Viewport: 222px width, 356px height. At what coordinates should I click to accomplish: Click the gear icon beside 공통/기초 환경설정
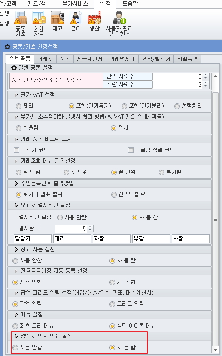click(x=7, y=47)
